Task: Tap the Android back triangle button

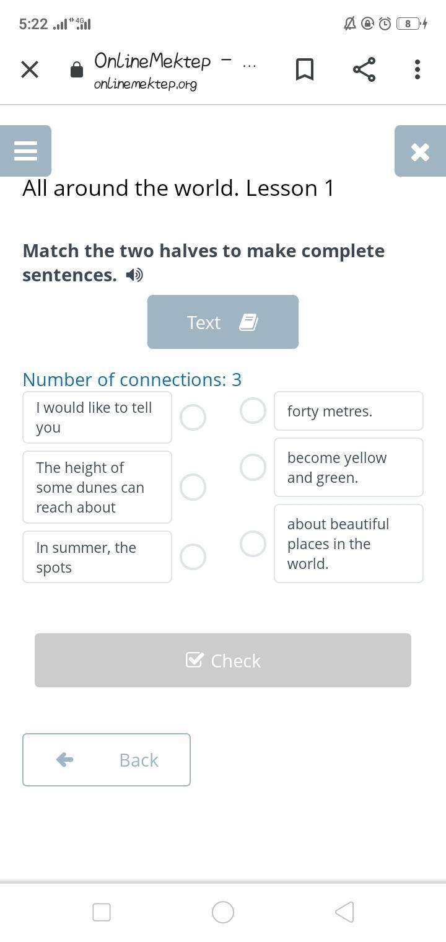Action: pos(344,912)
